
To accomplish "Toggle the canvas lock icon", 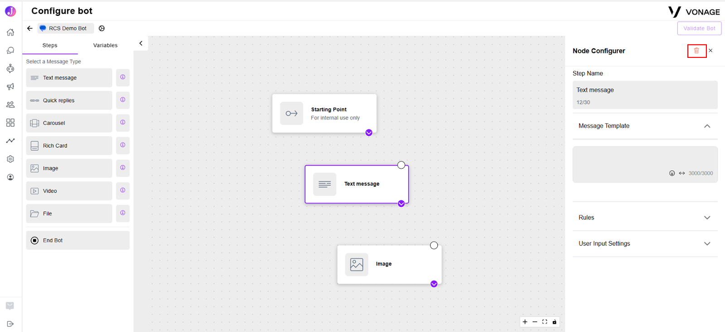I will click(x=554, y=322).
